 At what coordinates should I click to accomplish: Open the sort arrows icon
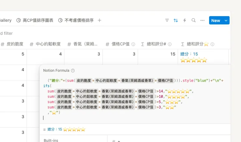176,20
